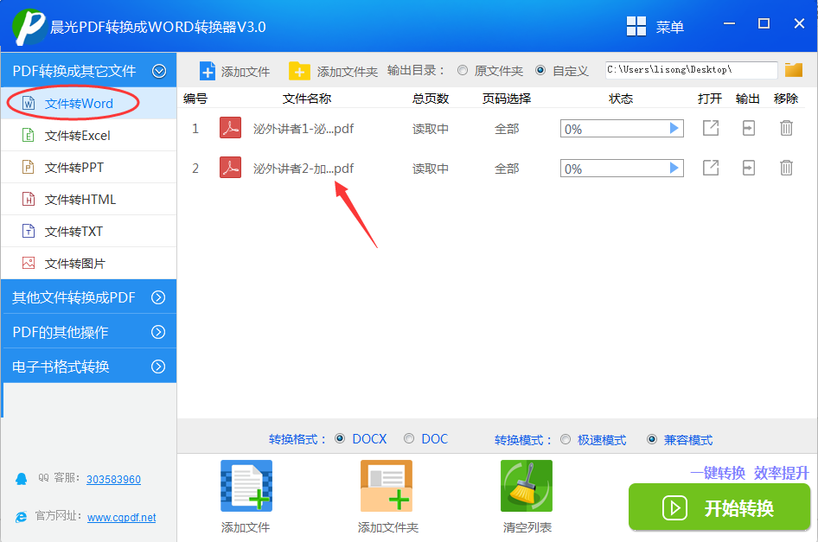Click the 总页数 column header
The width and height of the screenshot is (818, 542).
pos(431,98)
